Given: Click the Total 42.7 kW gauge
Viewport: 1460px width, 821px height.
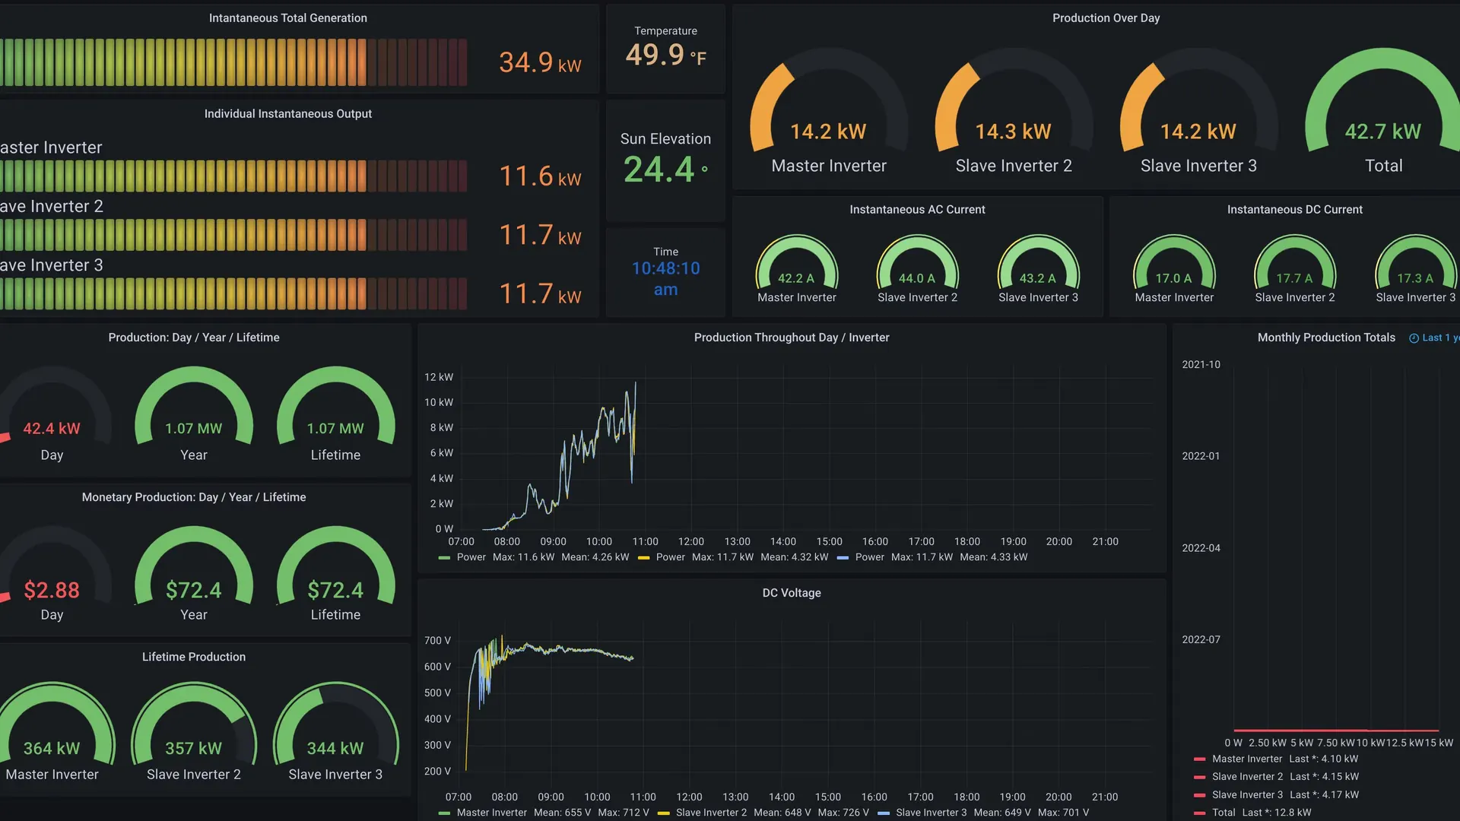Looking at the screenshot, I should [x=1383, y=110].
